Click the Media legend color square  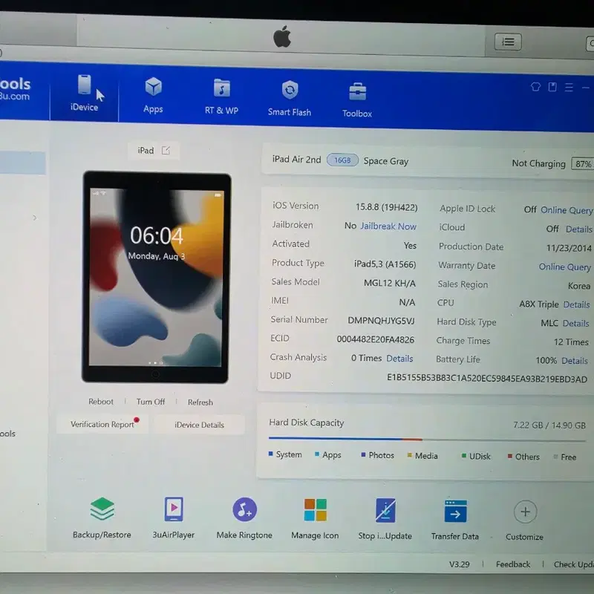click(x=410, y=455)
